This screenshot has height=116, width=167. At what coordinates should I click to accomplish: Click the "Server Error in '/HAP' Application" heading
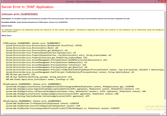point(28,6)
